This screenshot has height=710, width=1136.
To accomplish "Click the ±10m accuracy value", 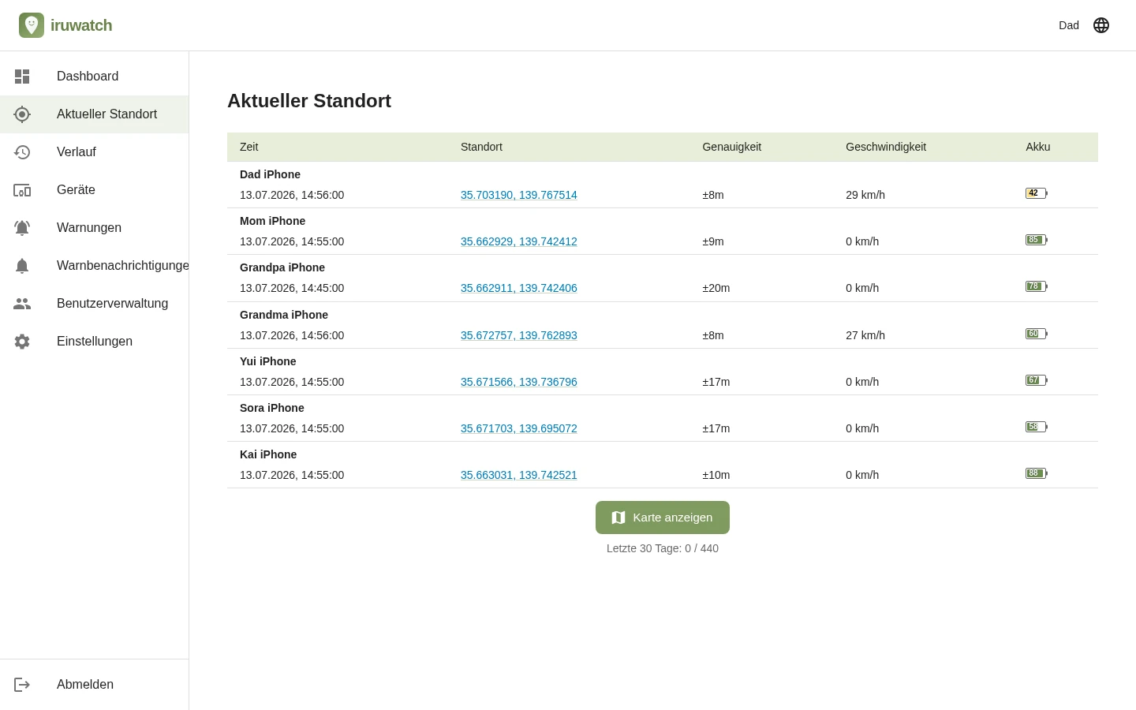I will [x=716, y=475].
